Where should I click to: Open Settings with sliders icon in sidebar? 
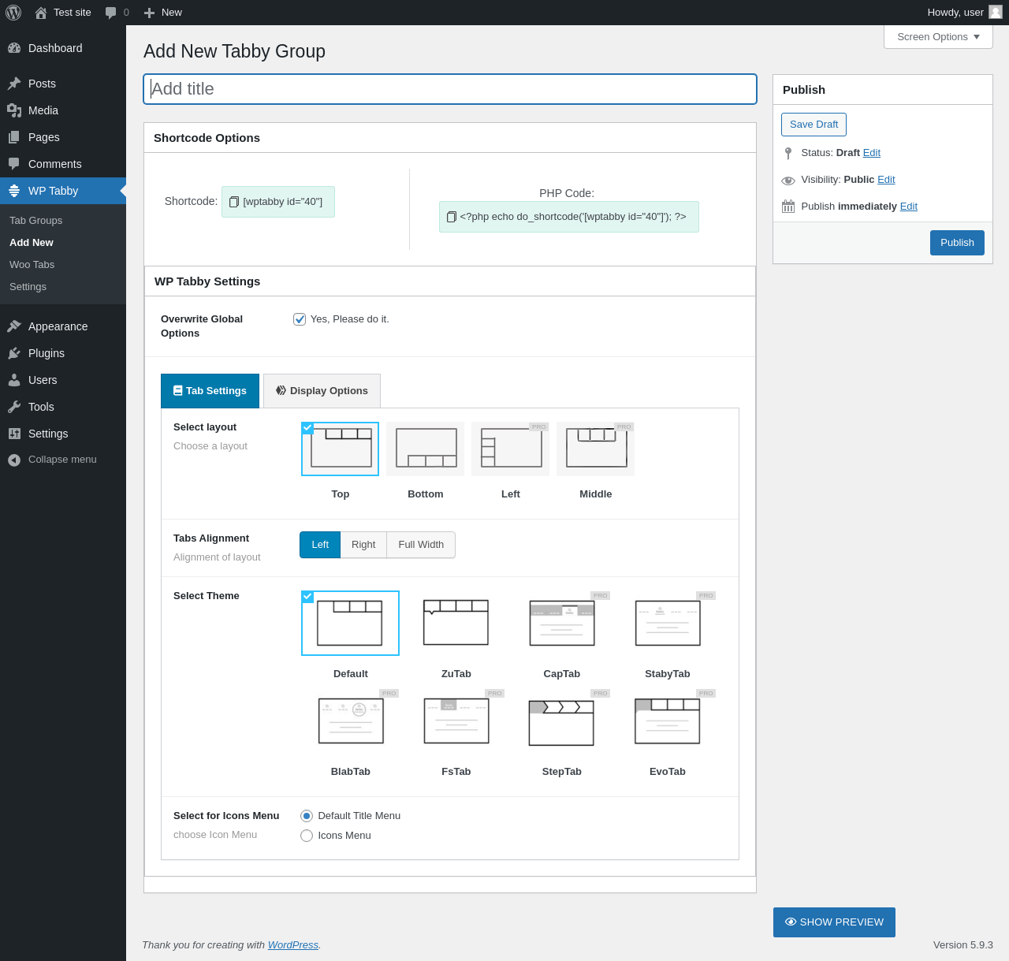63,434
